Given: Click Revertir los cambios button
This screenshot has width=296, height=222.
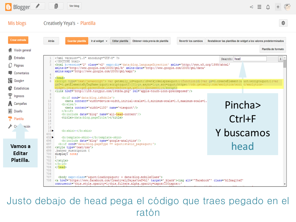Looking at the screenshot, I should click(191, 41).
